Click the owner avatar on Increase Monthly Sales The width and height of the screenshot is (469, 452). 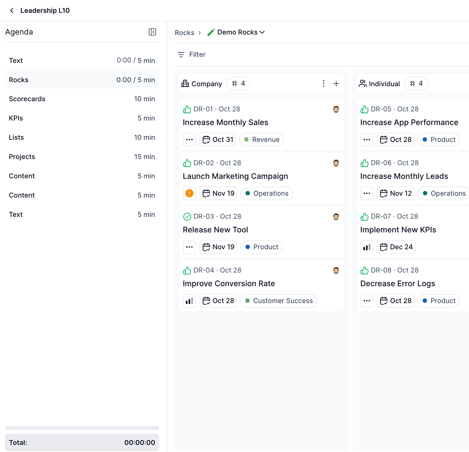coord(336,109)
